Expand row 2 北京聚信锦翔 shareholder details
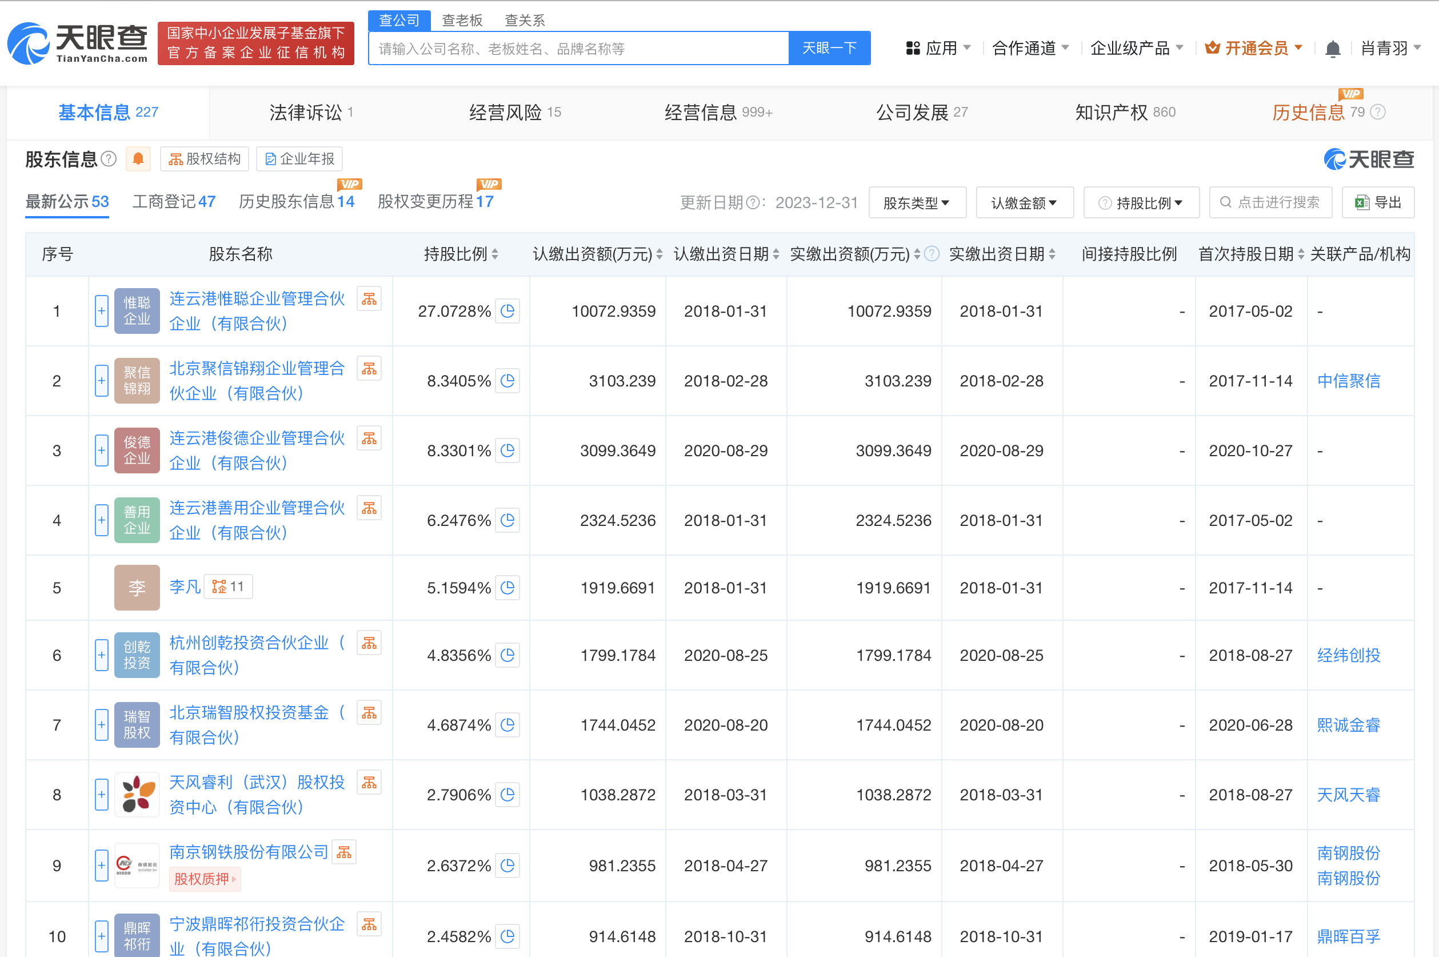Image resolution: width=1439 pixels, height=957 pixels. point(102,381)
